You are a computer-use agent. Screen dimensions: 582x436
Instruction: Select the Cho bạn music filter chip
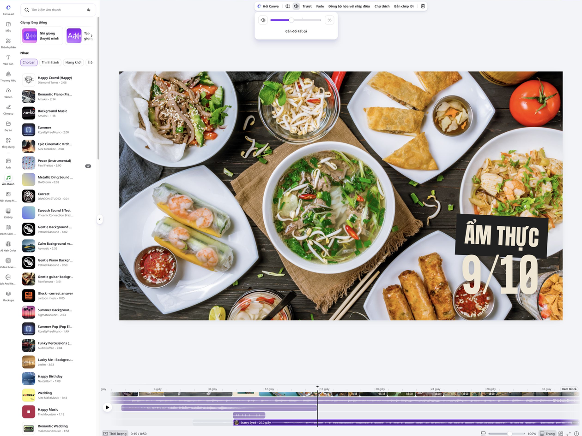tap(29, 62)
